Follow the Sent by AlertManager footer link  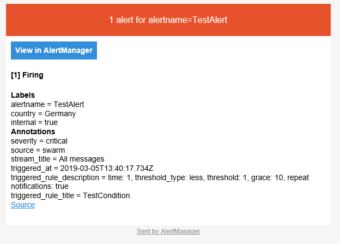pyautogui.click(x=168, y=231)
